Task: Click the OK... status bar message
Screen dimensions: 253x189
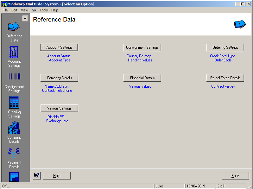Action: [x=6, y=186]
